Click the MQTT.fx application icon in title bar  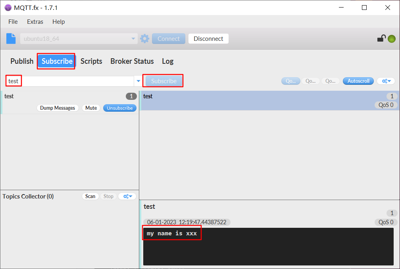coord(8,7)
